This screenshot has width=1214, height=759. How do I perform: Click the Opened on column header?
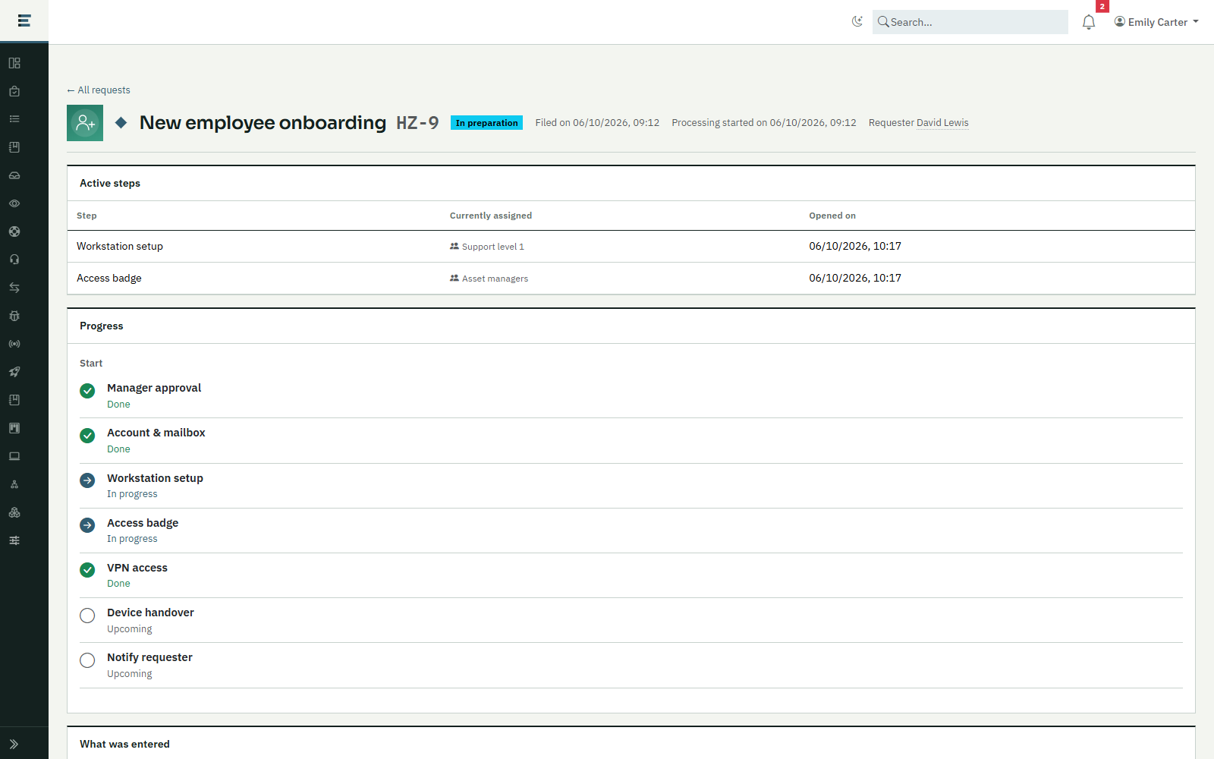click(832, 216)
